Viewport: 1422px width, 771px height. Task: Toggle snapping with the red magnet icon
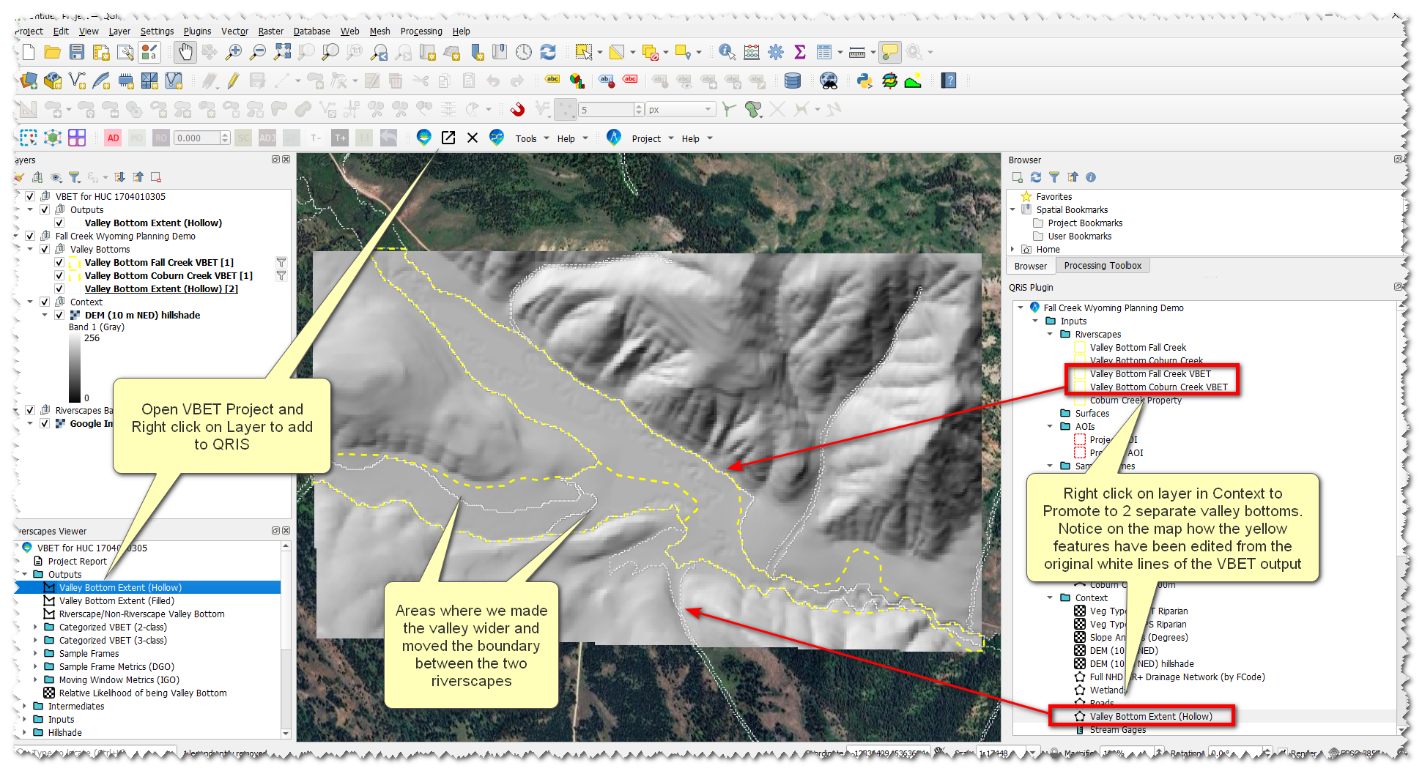(517, 110)
